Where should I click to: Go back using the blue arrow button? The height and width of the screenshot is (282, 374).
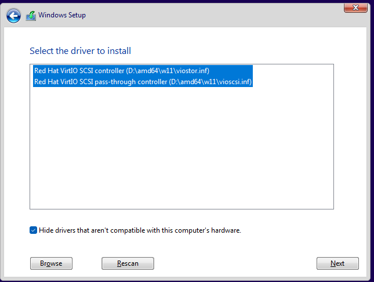coord(14,16)
